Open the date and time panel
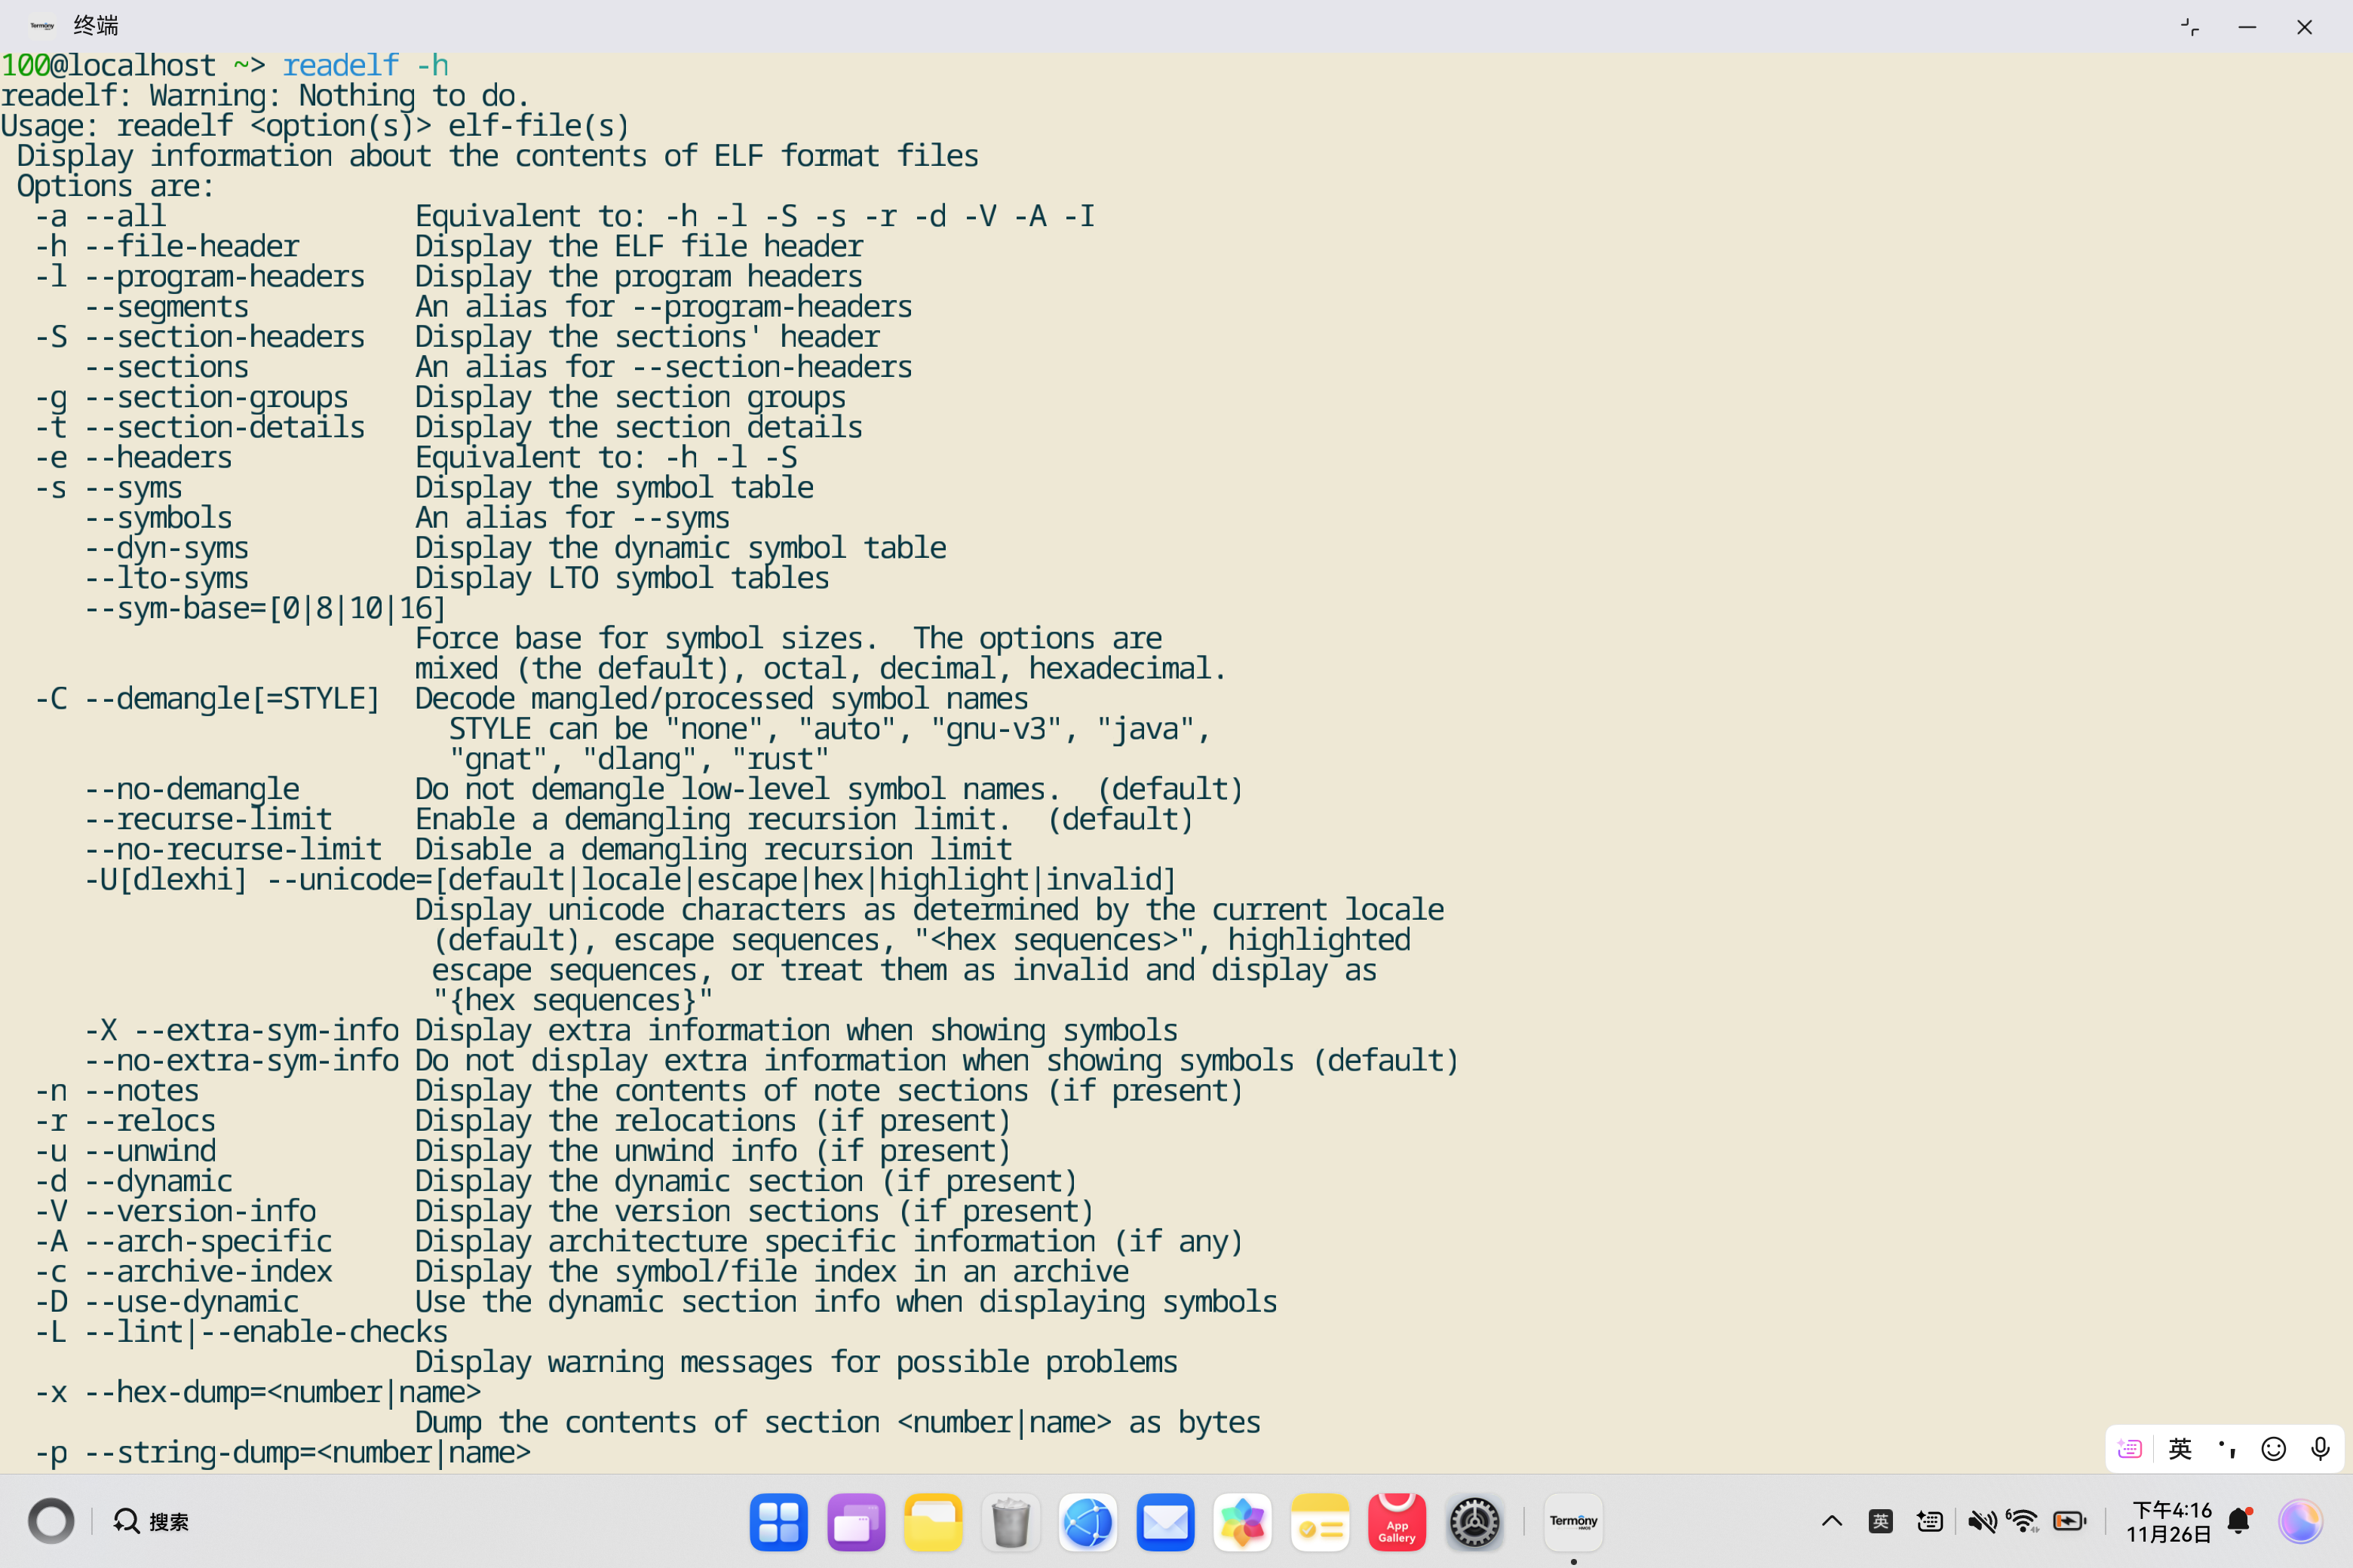Screen dimensions: 2353x1568 point(2169,1521)
